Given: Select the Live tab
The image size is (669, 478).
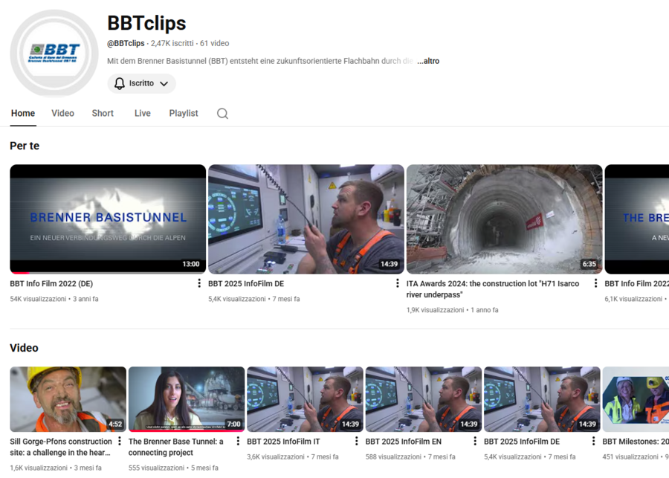Looking at the screenshot, I should point(143,113).
